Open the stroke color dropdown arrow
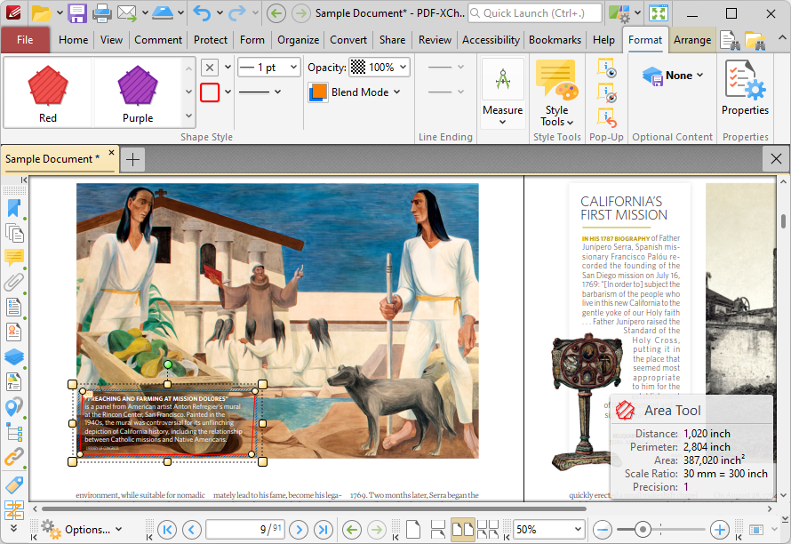Viewport: 791px width, 544px height. [x=228, y=92]
